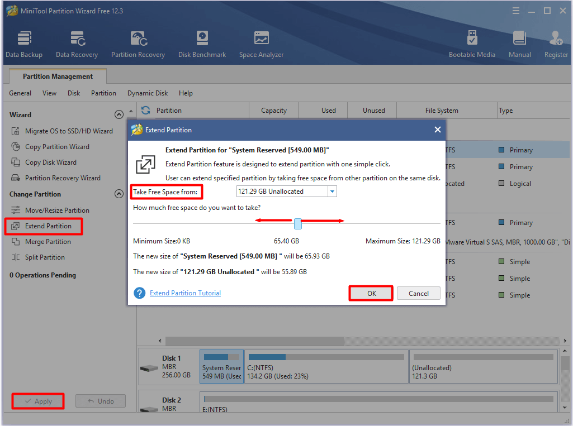The width and height of the screenshot is (573, 426).
Task: Open the General menu
Action: click(20, 93)
